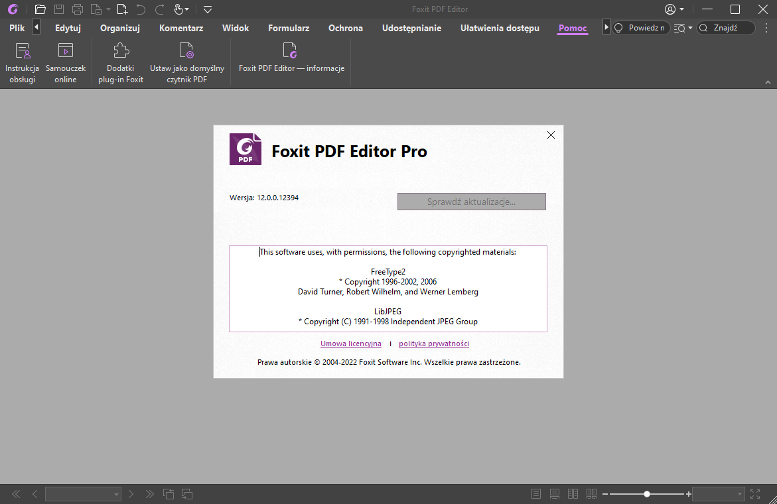Open the user account menu
Screen dimensions: 777x504
pyautogui.click(x=674, y=9)
